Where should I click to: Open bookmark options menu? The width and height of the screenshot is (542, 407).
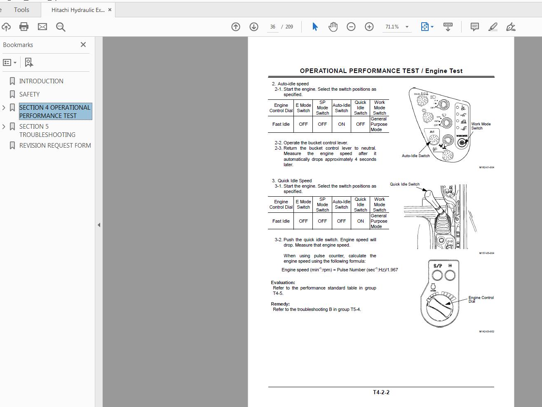point(9,63)
